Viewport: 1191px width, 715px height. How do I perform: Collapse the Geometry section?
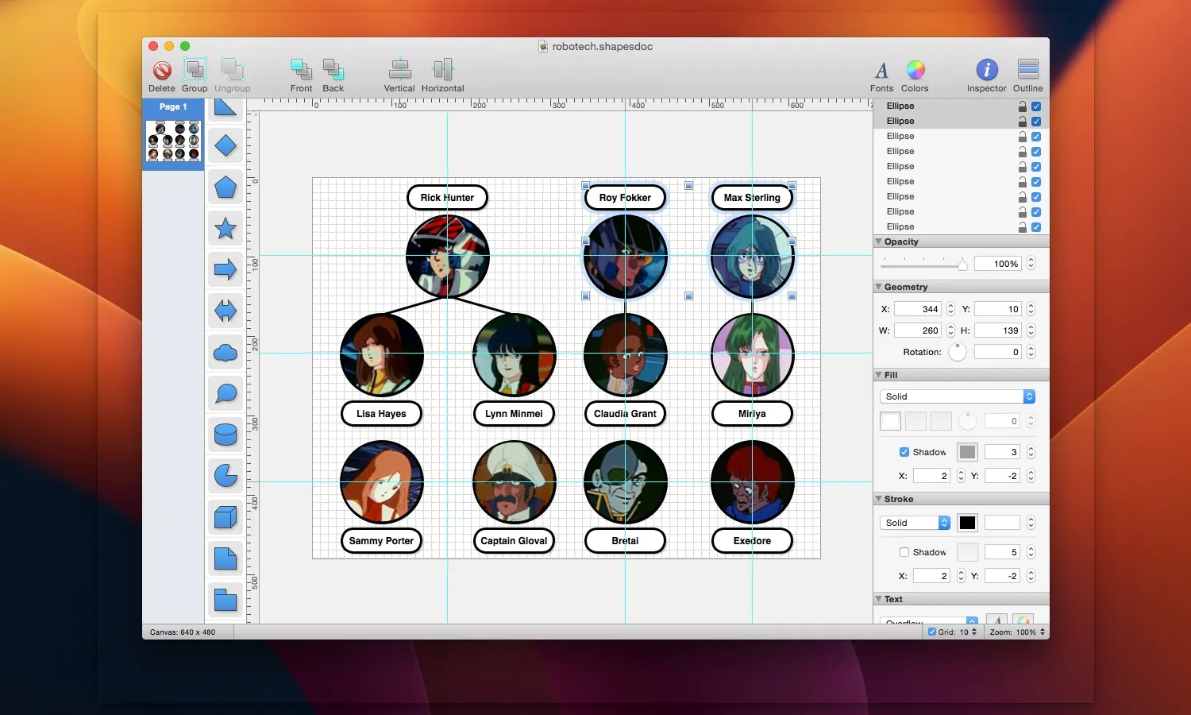point(879,287)
